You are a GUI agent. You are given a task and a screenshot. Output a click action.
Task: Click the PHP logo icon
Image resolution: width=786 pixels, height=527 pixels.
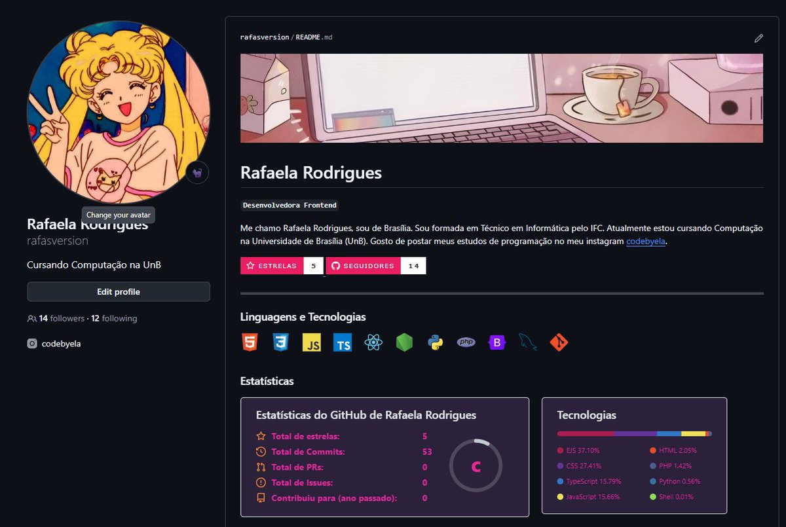point(466,342)
